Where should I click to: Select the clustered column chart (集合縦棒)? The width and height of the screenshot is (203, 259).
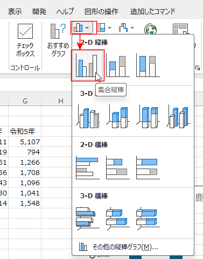[88, 66]
